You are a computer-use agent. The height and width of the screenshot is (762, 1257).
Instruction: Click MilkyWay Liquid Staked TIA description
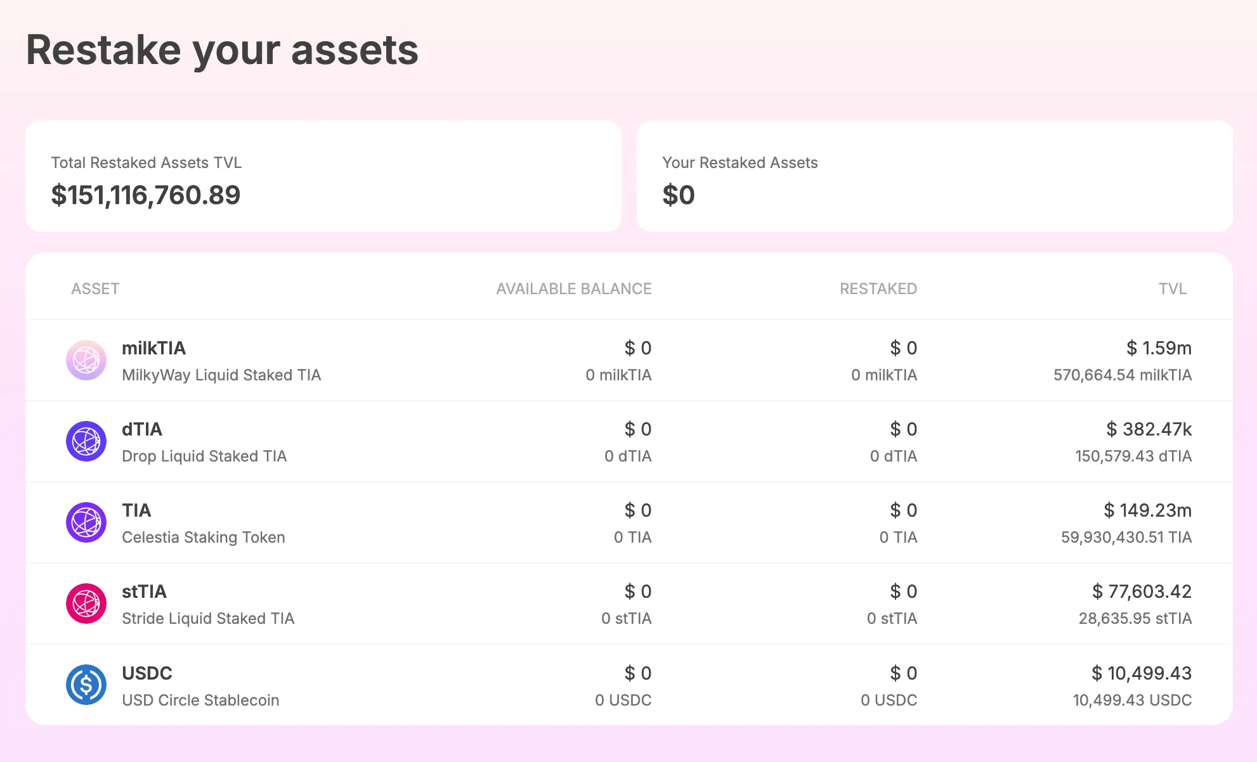(221, 375)
